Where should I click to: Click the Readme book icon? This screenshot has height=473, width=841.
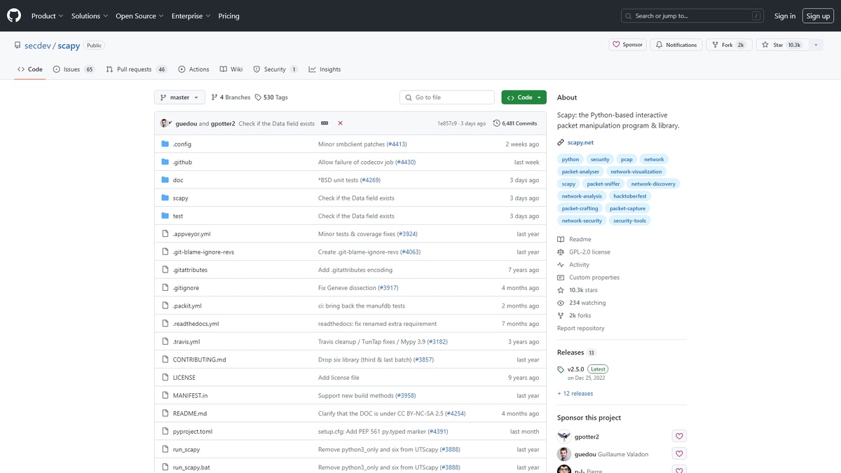pos(561,240)
